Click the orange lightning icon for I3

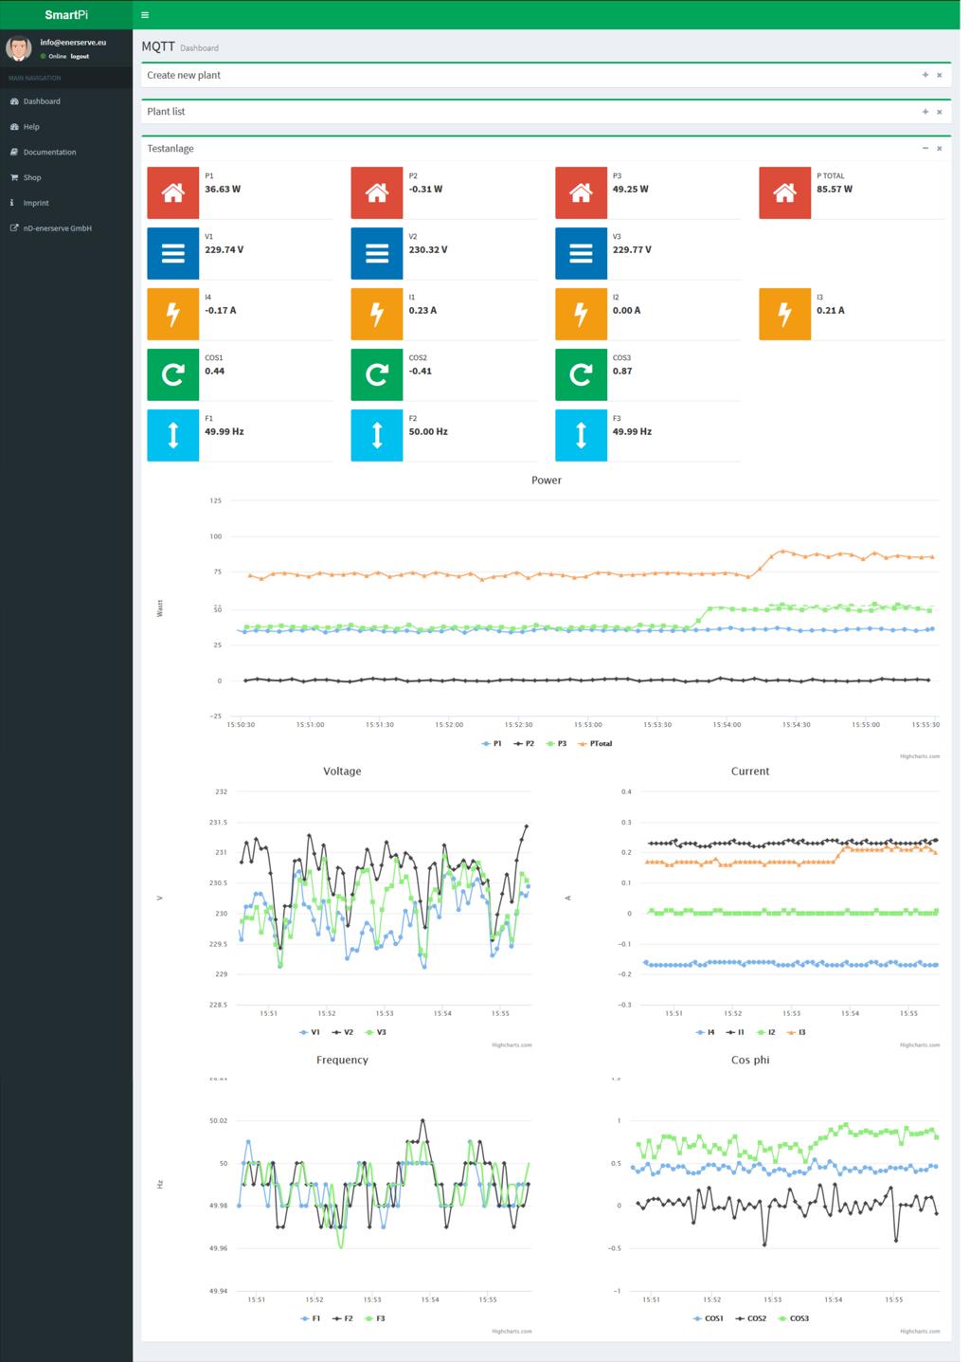click(x=784, y=314)
